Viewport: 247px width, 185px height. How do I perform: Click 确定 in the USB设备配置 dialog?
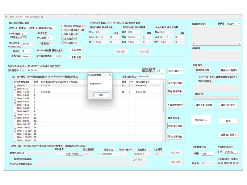(x=101, y=95)
